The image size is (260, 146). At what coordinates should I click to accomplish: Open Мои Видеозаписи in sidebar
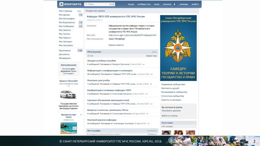(x=67, y=22)
